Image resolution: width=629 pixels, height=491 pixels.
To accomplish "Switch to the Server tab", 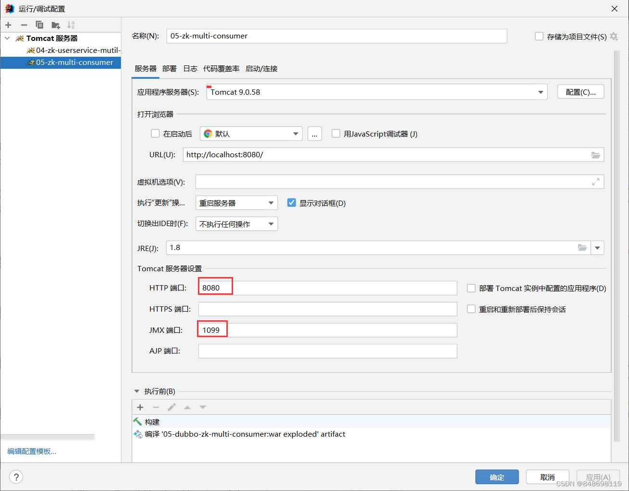I will point(145,69).
